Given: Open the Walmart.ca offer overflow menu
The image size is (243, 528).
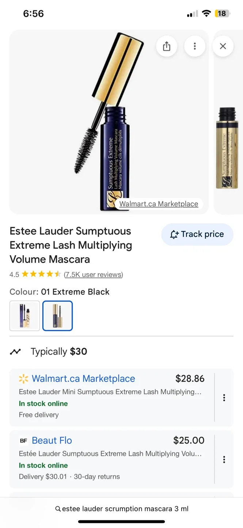Looking at the screenshot, I should [224, 397].
